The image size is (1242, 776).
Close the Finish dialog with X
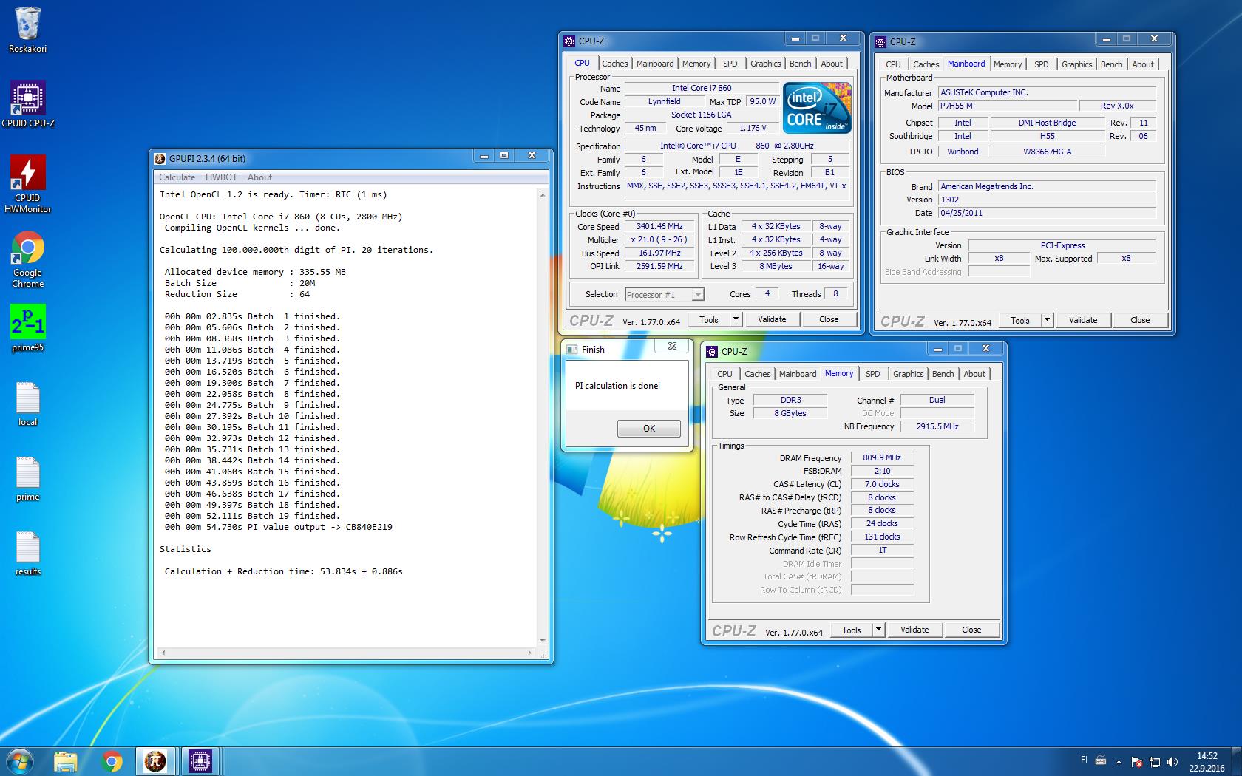[672, 346]
